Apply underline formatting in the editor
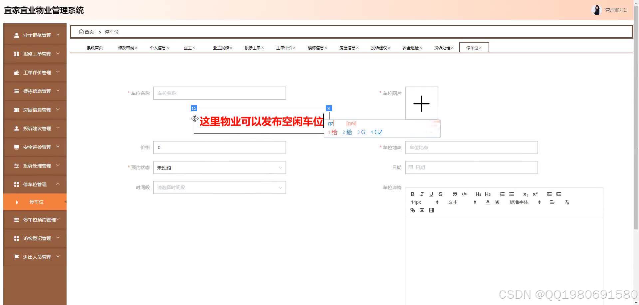This screenshot has height=305, width=639. 431,194
